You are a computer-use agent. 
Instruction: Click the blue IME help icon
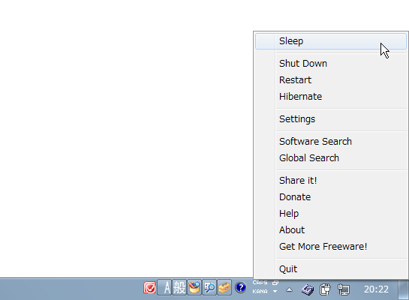[x=240, y=288]
